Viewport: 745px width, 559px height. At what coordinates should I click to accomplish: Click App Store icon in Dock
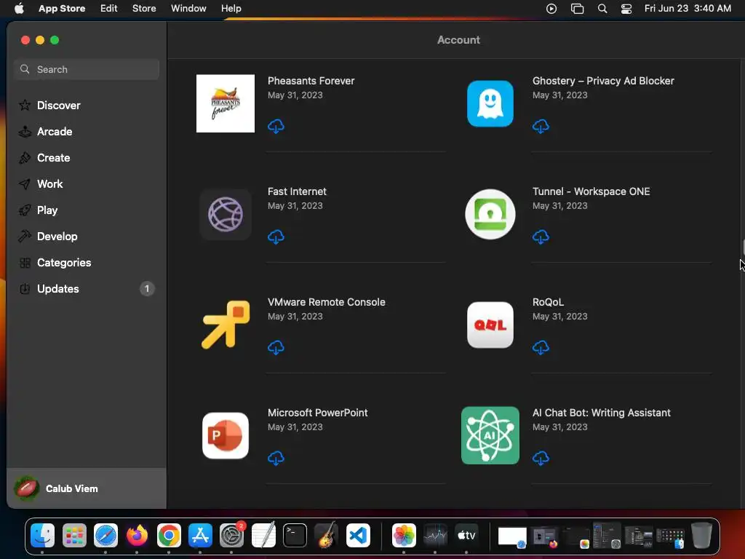coord(200,536)
